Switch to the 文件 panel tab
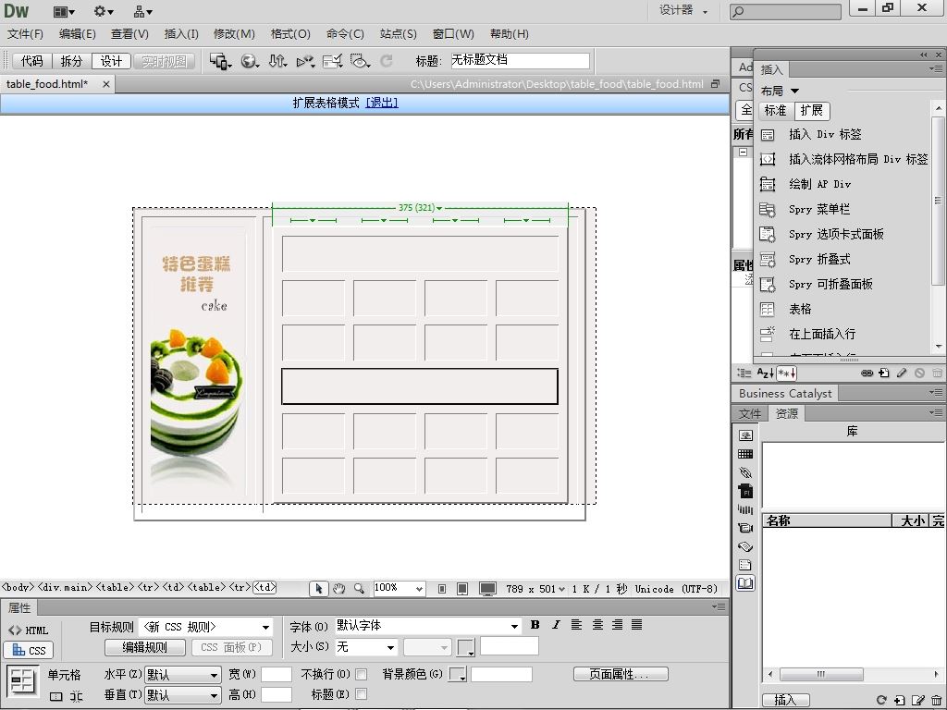 point(750,414)
